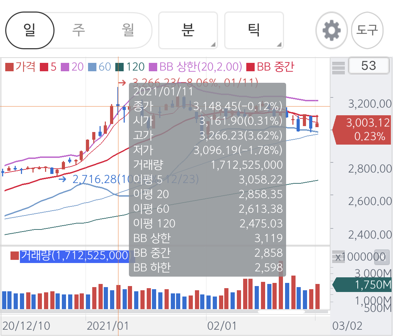
Task: Click the BB 하한 2,598 tooltip row
Action: pyautogui.click(x=208, y=268)
